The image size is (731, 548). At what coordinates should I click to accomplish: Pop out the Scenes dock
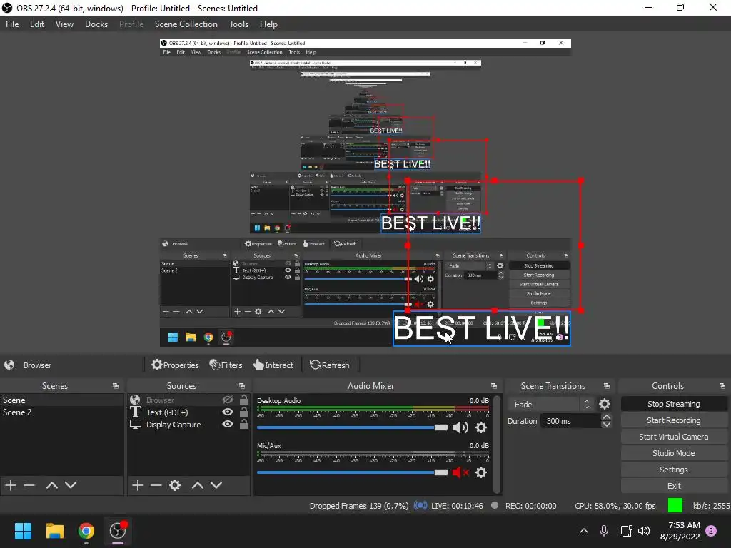click(x=115, y=386)
